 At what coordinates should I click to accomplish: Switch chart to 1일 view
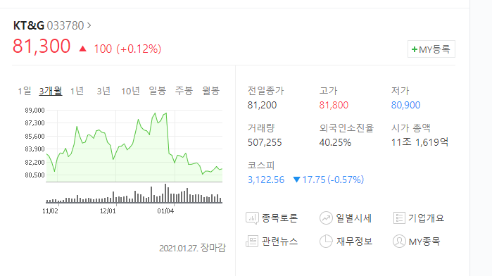[24, 91]
